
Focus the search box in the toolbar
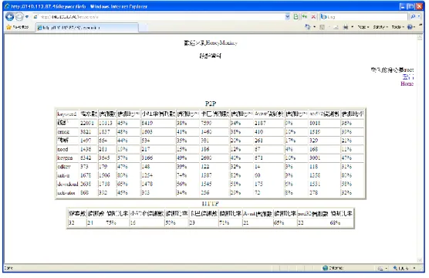pos(364,17)
